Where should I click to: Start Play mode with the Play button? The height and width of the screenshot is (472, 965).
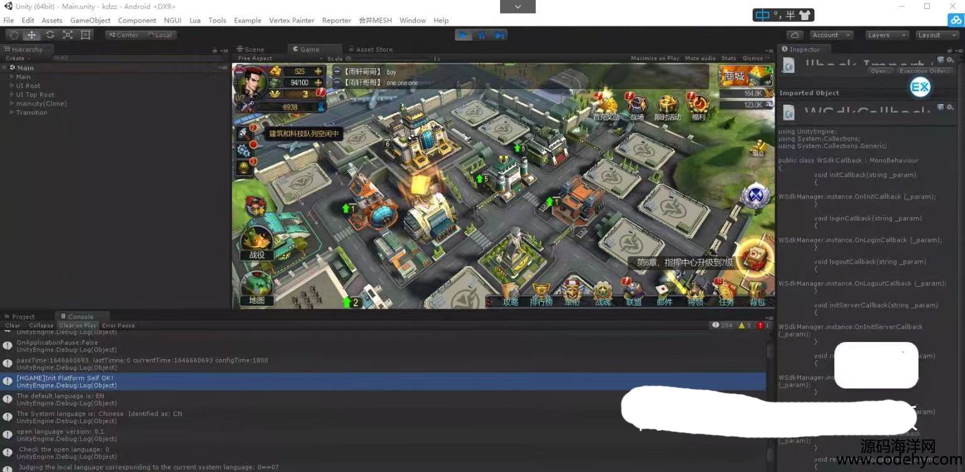pos(464,35)
